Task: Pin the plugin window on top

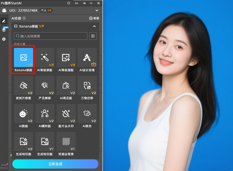Action: point(84,3)
